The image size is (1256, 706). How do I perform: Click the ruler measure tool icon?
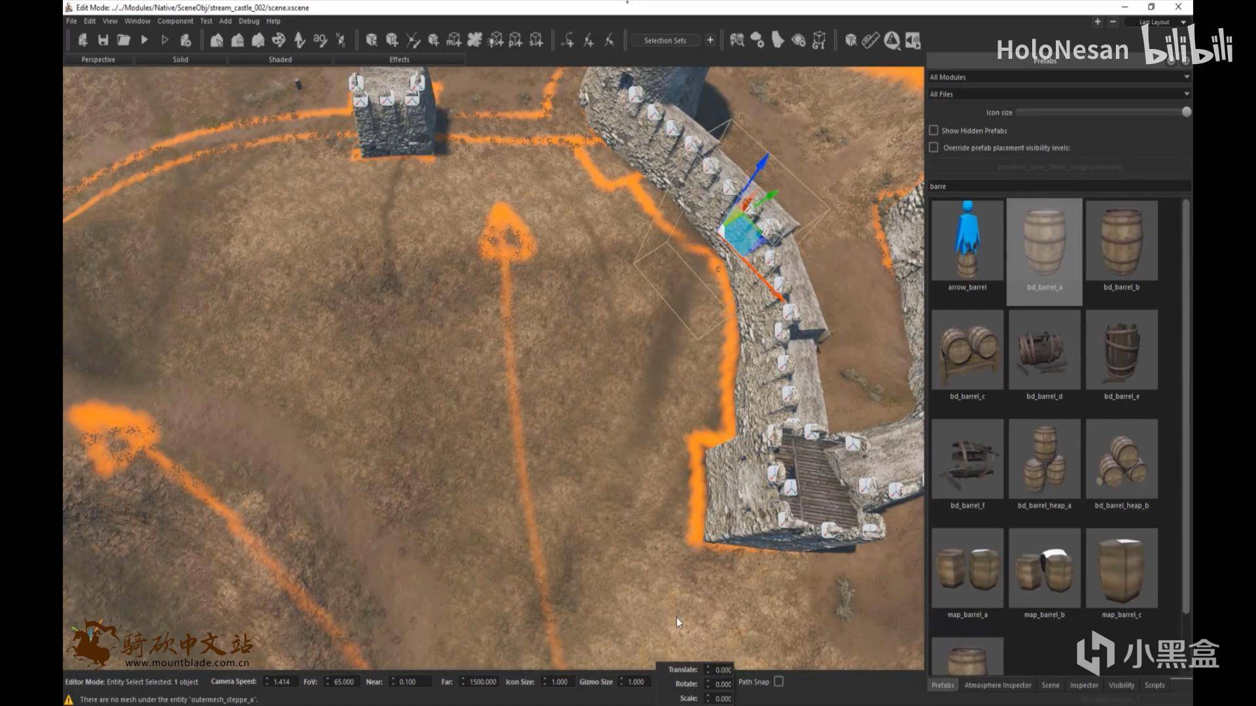click(x=870, y=41)
